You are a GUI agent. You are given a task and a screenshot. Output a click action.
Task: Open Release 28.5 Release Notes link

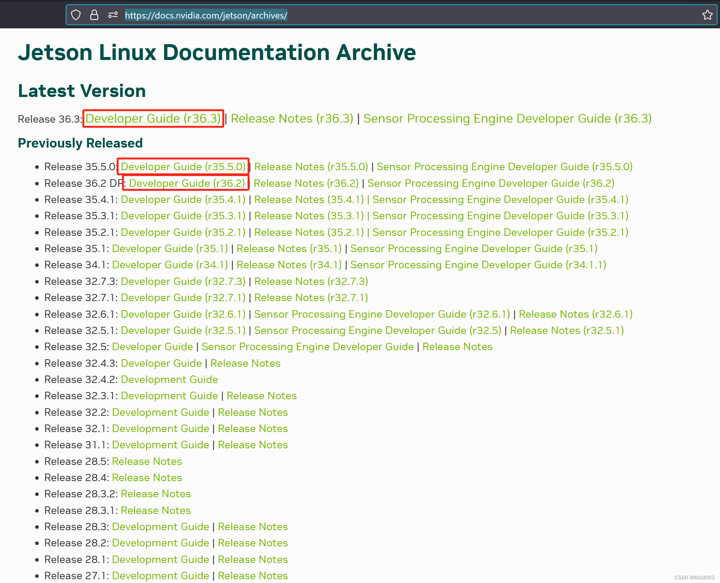[x=147, y=461]
